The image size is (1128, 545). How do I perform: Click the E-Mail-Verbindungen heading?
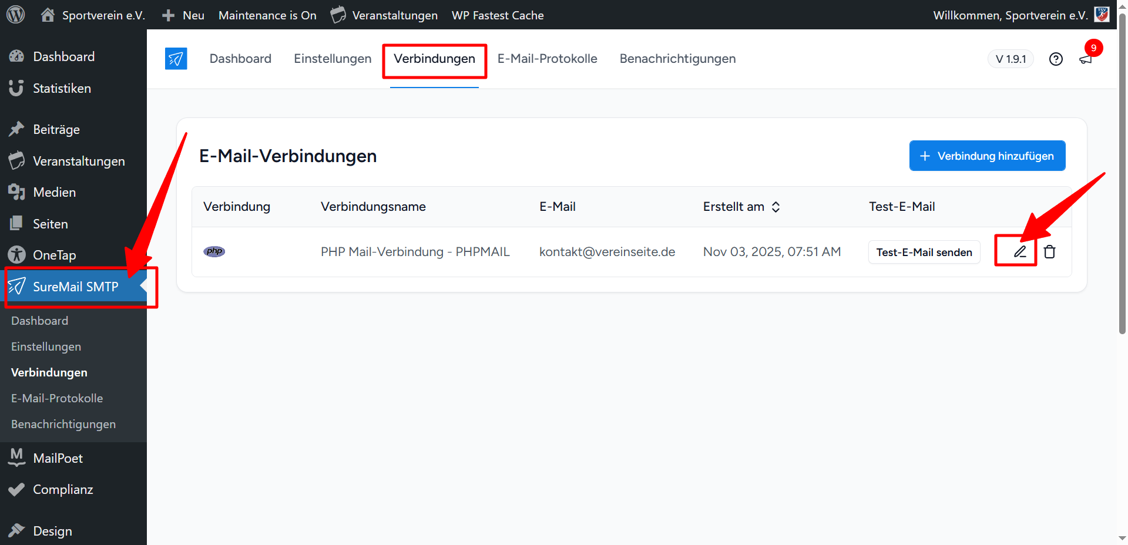288,156
